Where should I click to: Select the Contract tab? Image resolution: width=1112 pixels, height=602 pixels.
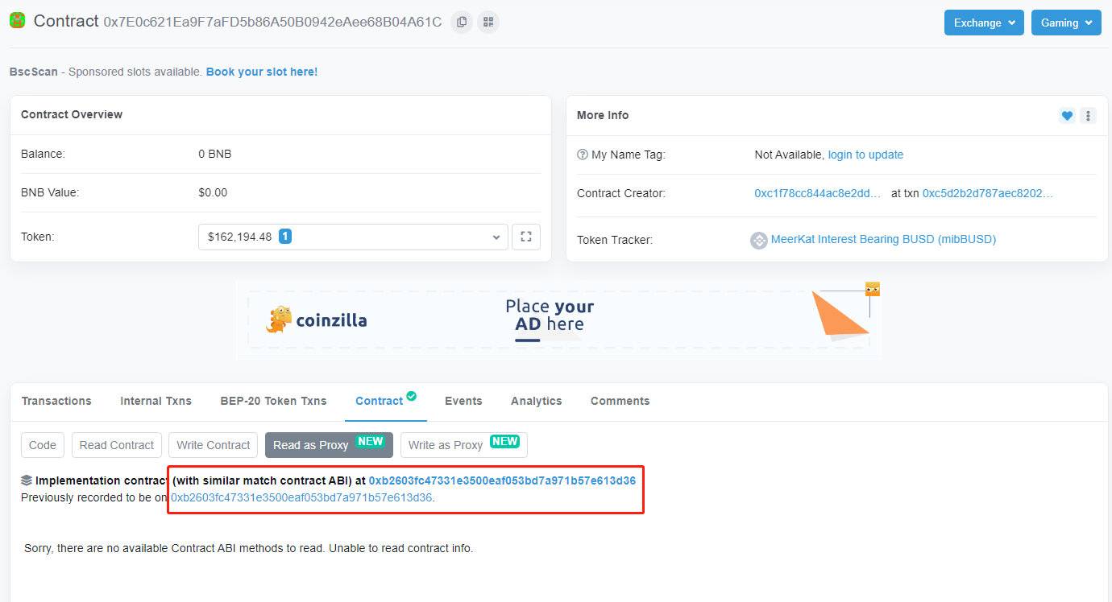[x=379, y=401]
